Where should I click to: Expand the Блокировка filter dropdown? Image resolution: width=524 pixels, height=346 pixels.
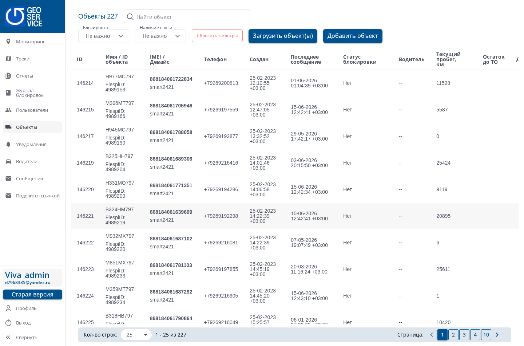[x=104, y=36]
